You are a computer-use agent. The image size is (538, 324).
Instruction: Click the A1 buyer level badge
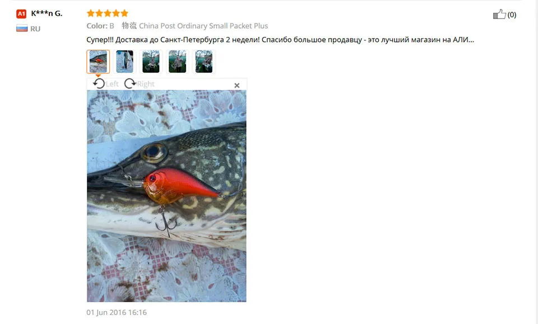(x=21, y=13)
